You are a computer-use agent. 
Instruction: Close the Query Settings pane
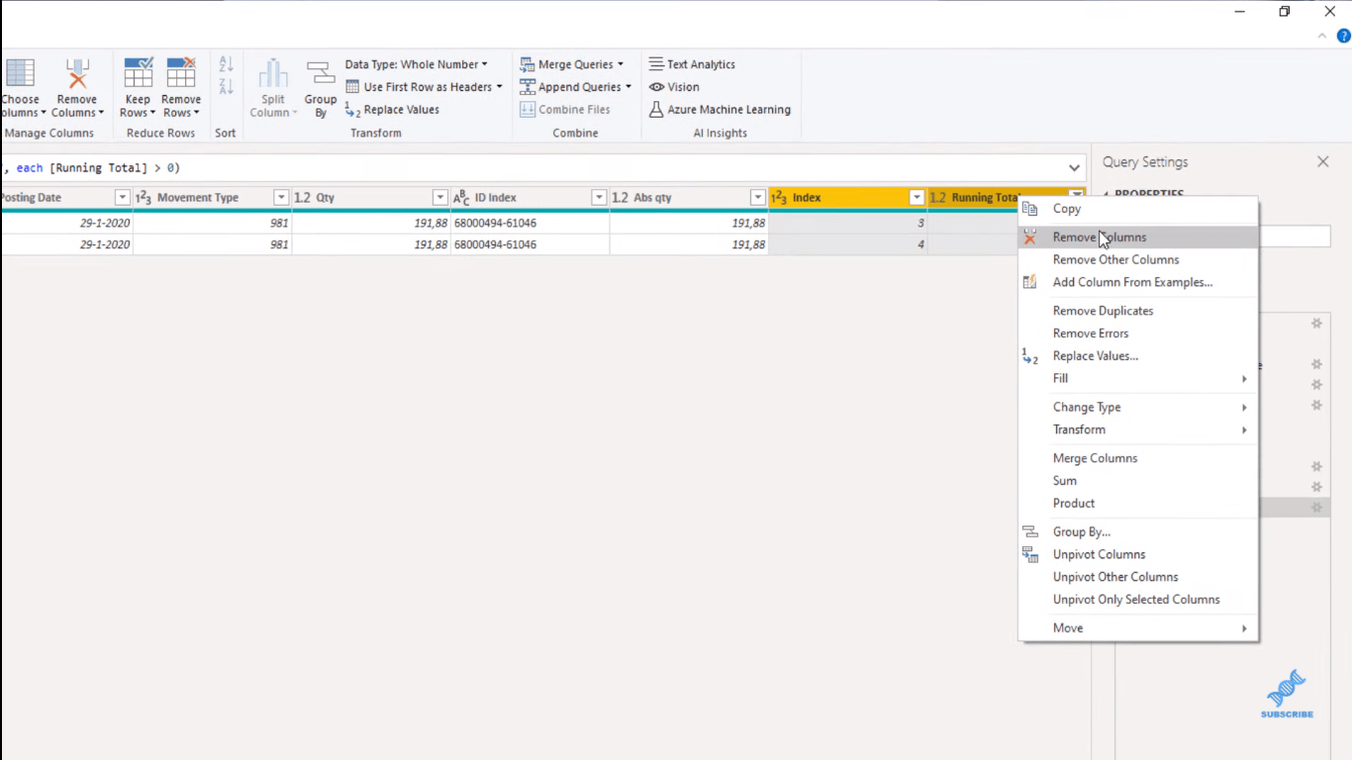point(1323,161)
